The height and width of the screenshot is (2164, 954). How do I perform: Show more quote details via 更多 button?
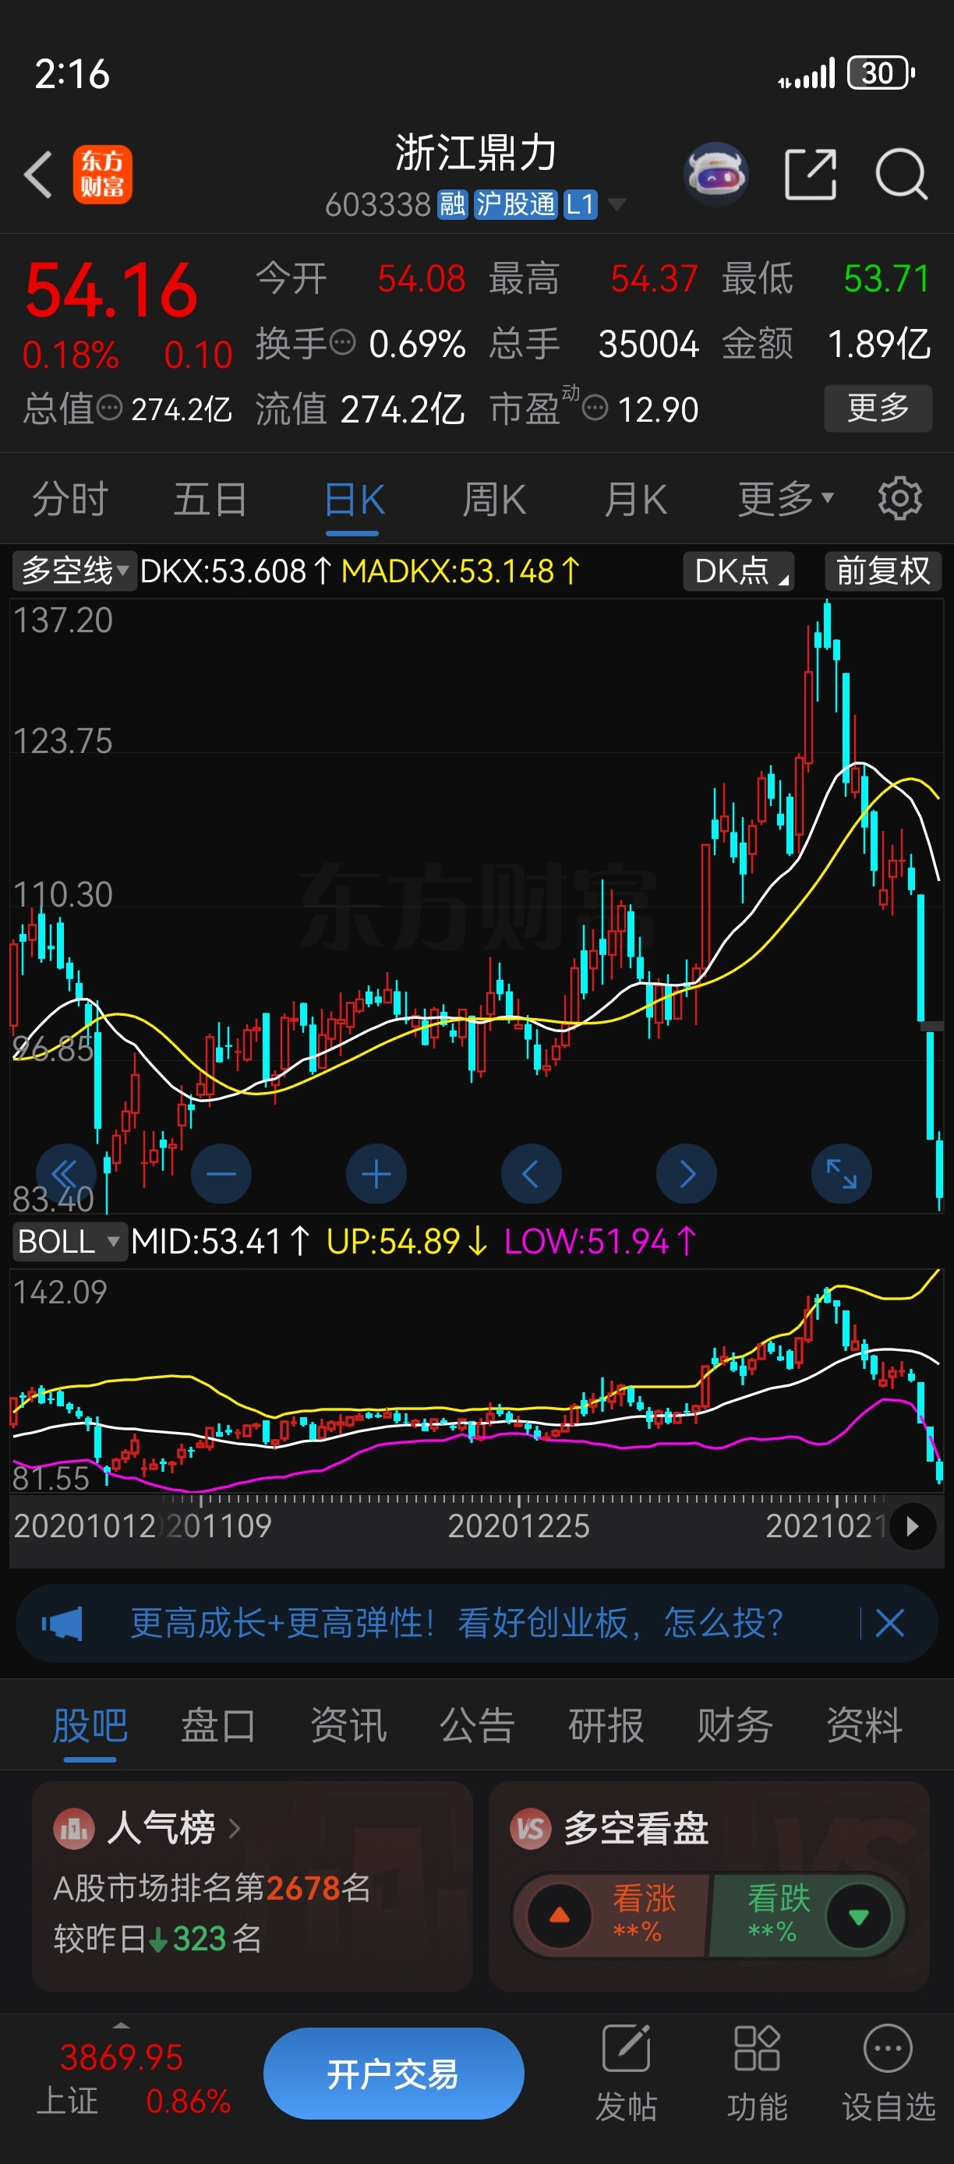coord(878,408)
